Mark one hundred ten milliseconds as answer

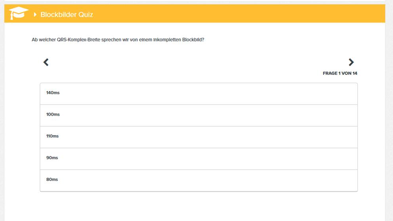[x=199, y=137]
